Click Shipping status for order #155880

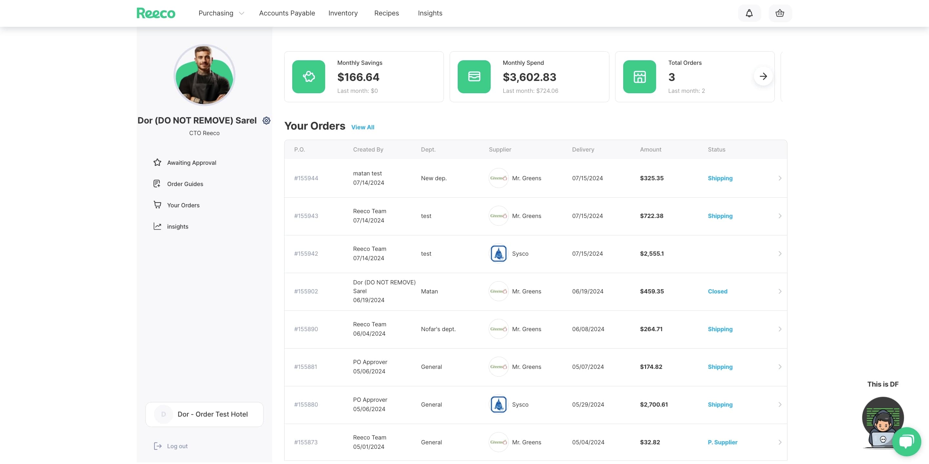point(720,405)
